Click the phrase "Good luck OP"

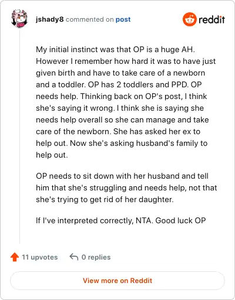click(180, 220)
